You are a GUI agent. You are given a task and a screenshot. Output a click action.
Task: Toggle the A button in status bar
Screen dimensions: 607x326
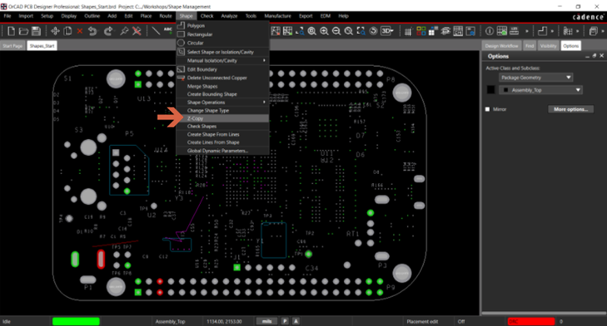296,321
